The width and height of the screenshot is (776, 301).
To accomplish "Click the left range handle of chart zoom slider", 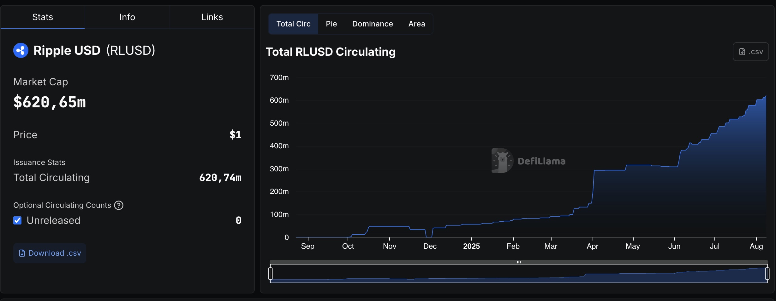I will click(270, 273).
